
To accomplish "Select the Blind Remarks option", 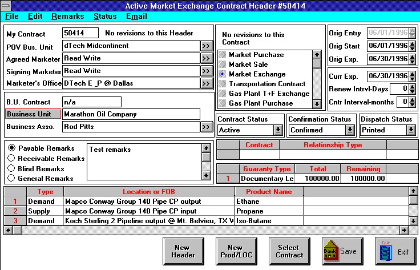I will coord(36,168).
